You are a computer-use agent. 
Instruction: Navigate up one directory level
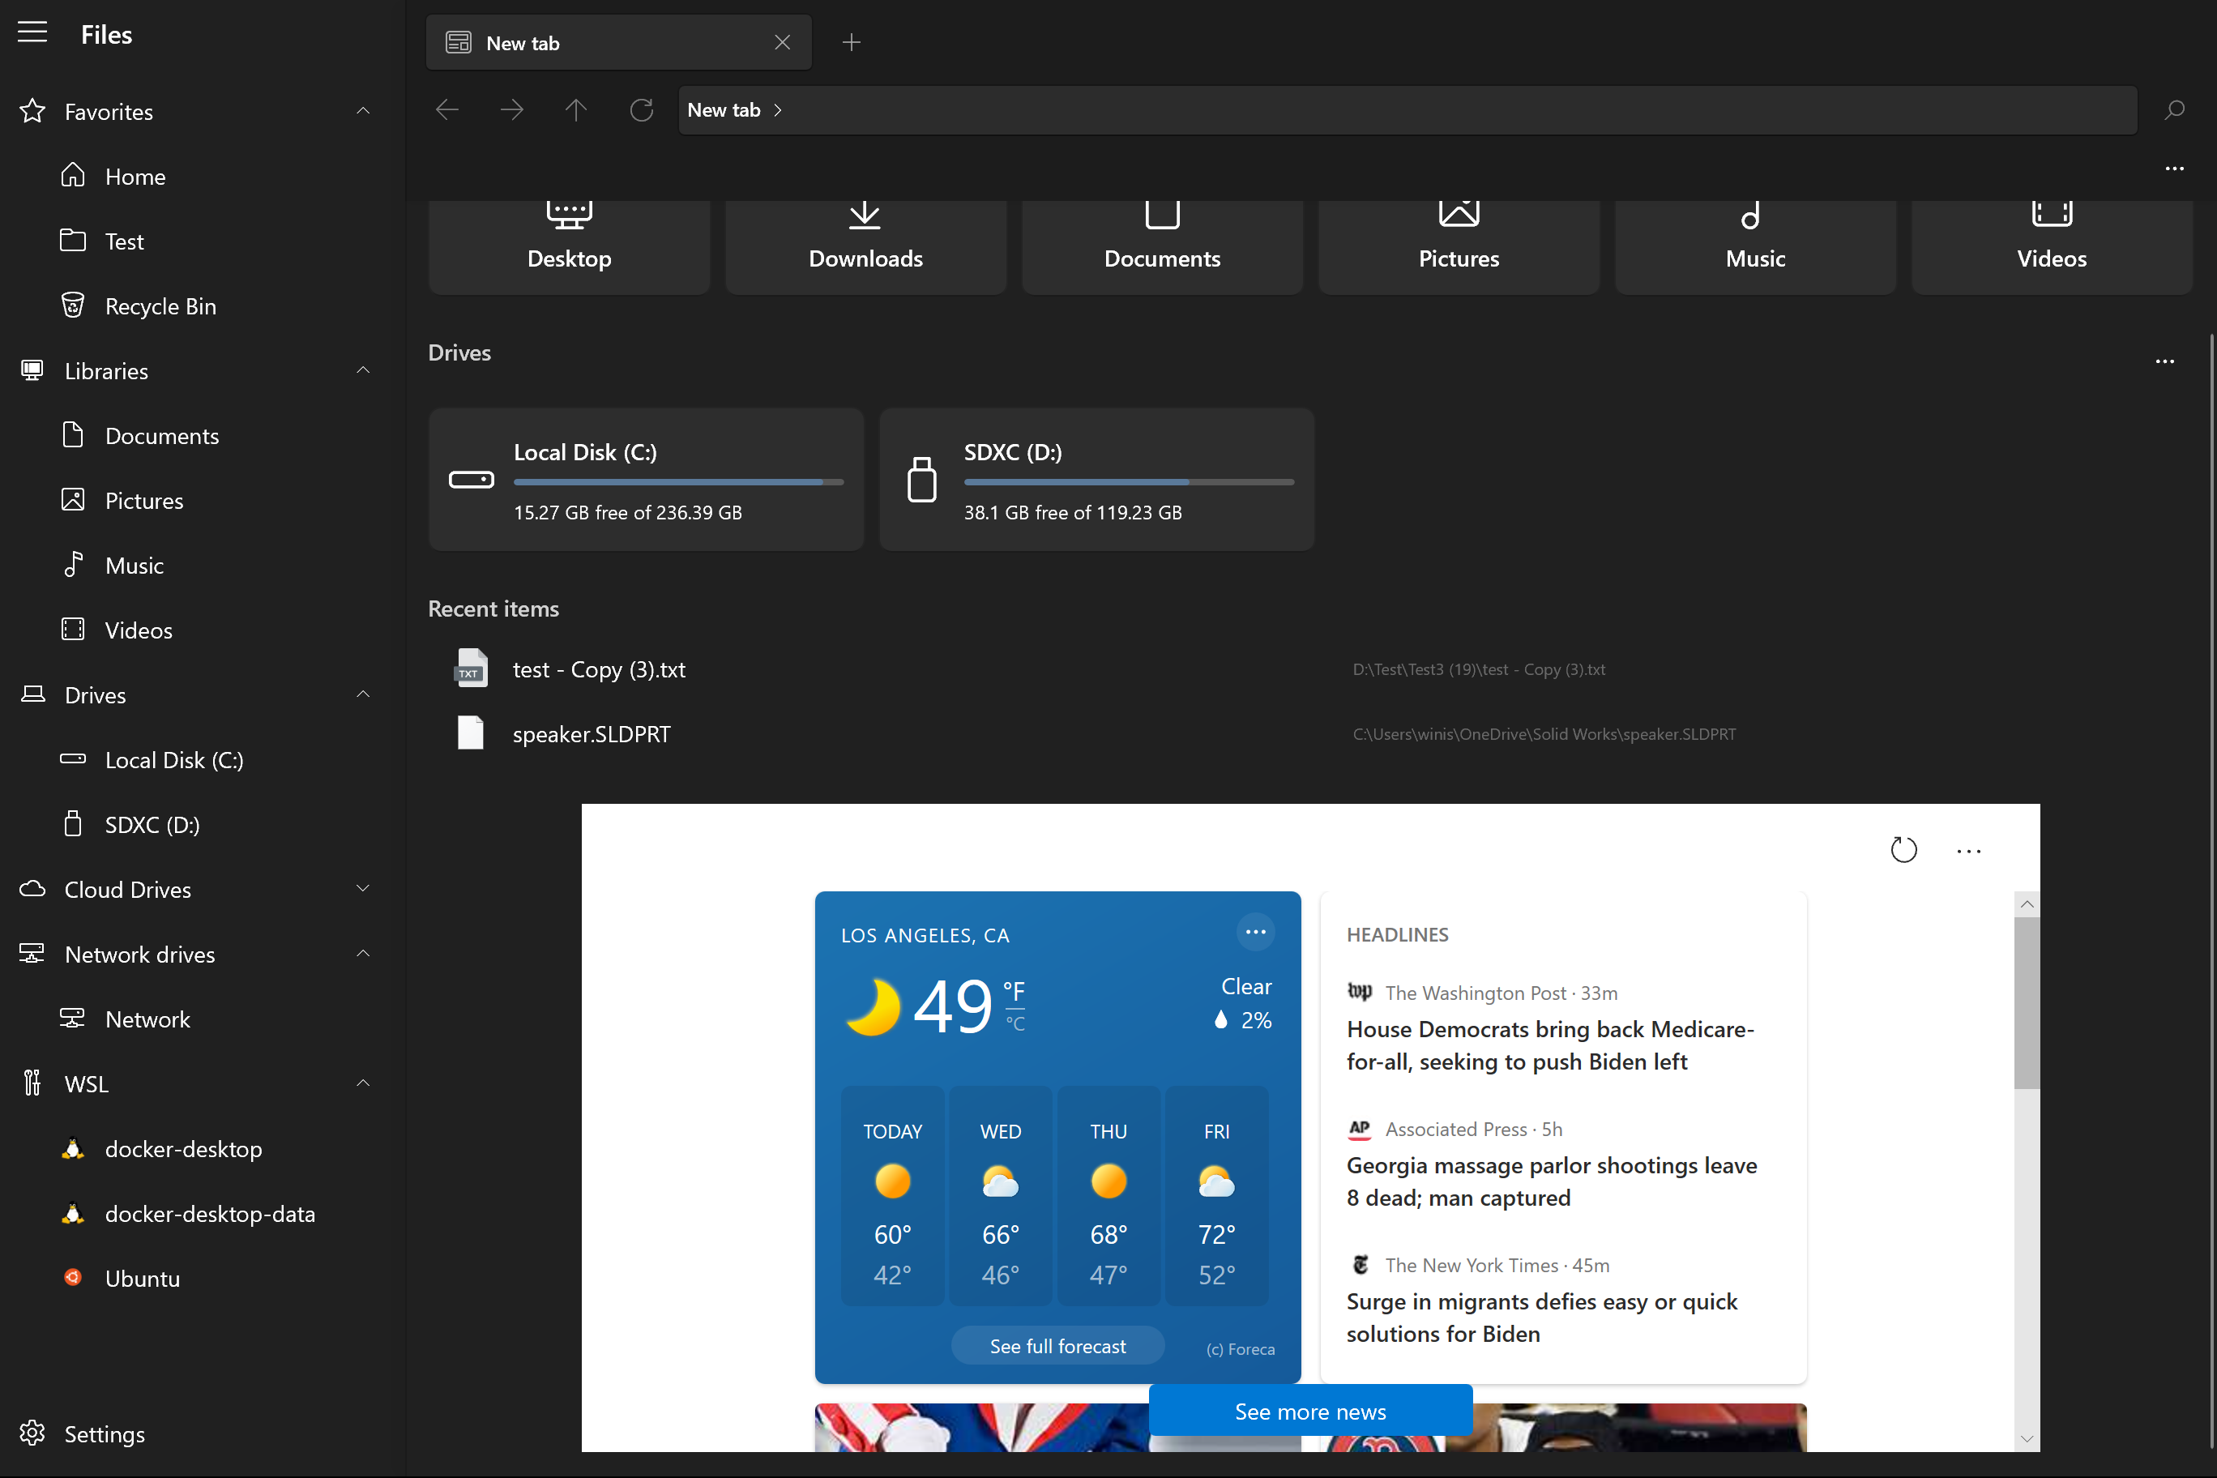[576, 109]
